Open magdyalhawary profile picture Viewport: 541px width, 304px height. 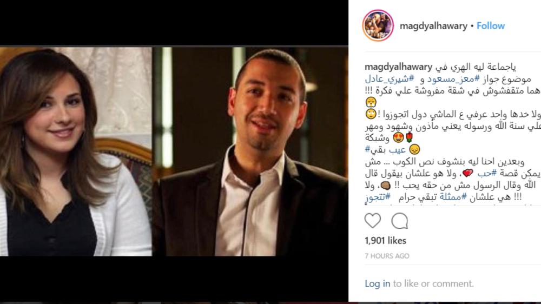(378, 25)
